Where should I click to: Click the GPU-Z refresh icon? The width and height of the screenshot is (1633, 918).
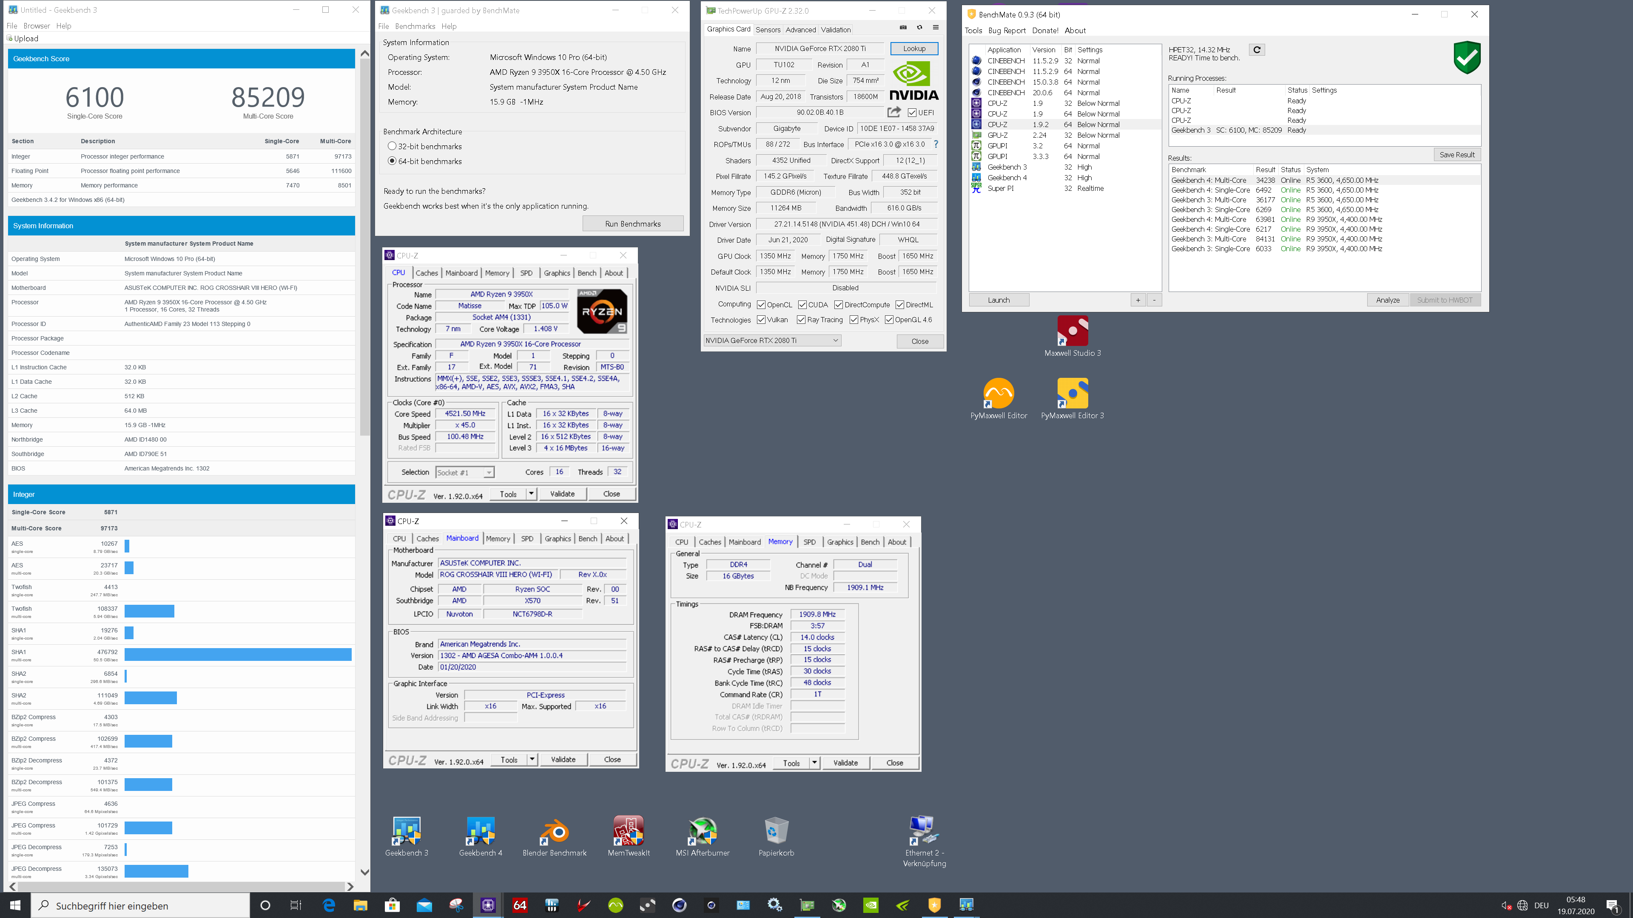[x=919, y=27]
